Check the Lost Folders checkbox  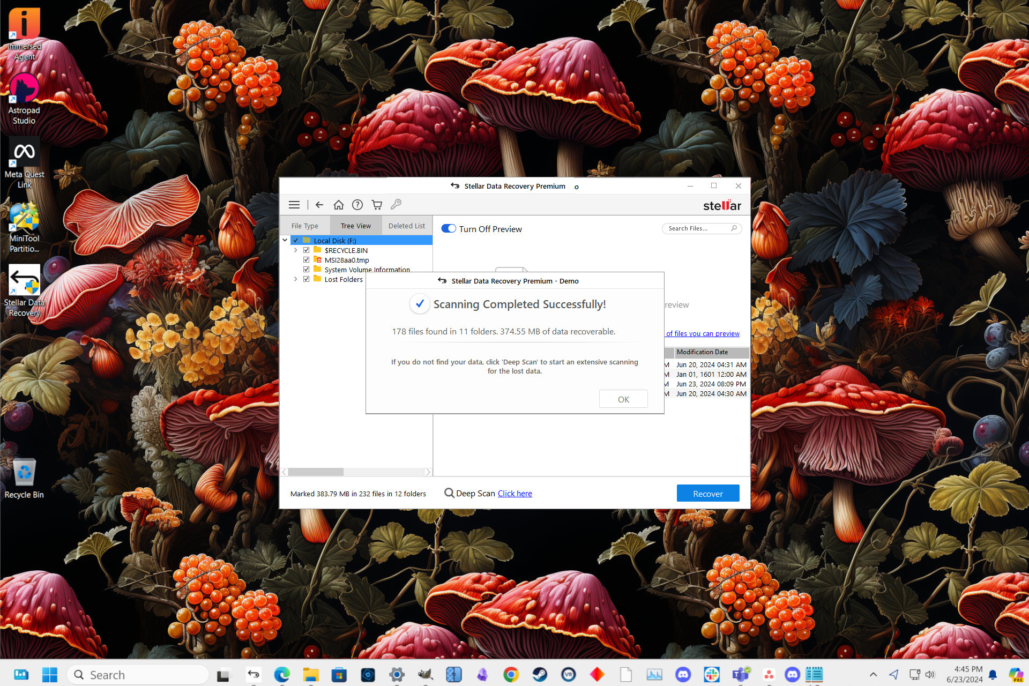click(305, 279)
